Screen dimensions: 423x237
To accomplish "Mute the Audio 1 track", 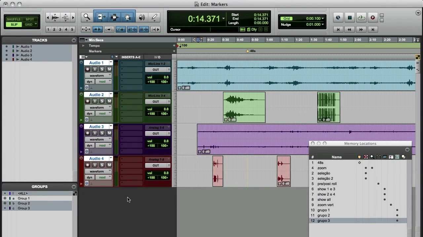I will tap(109, 69).
